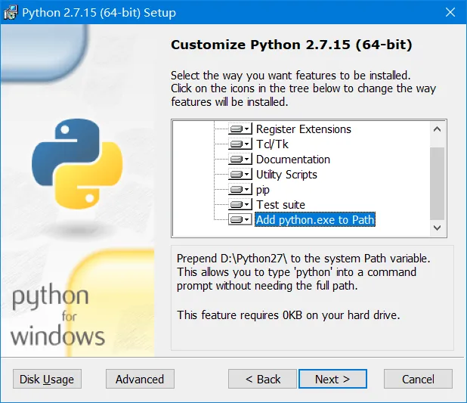Select the Test suite feature
This screenshot has height=403, width=467.
(280, 205)
